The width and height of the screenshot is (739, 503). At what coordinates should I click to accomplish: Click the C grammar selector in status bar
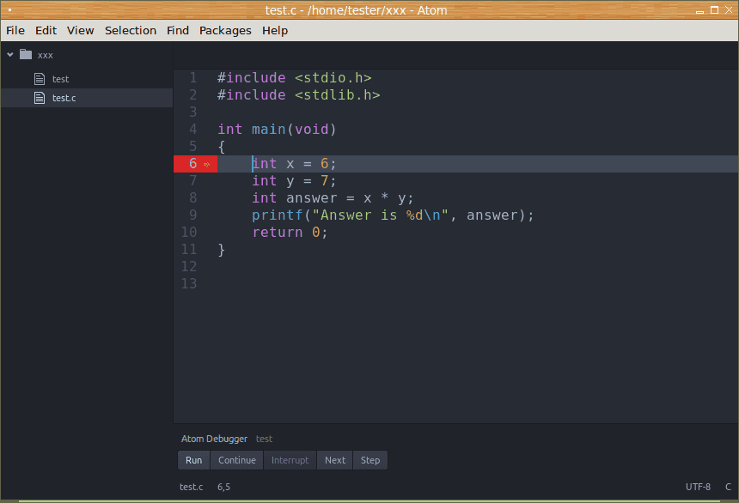[728, 487]
